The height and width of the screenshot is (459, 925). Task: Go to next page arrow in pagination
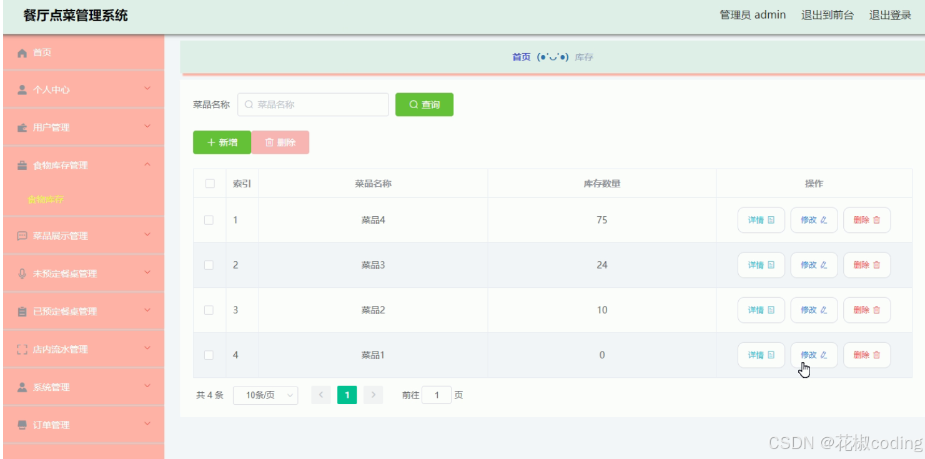click(373, 395)
